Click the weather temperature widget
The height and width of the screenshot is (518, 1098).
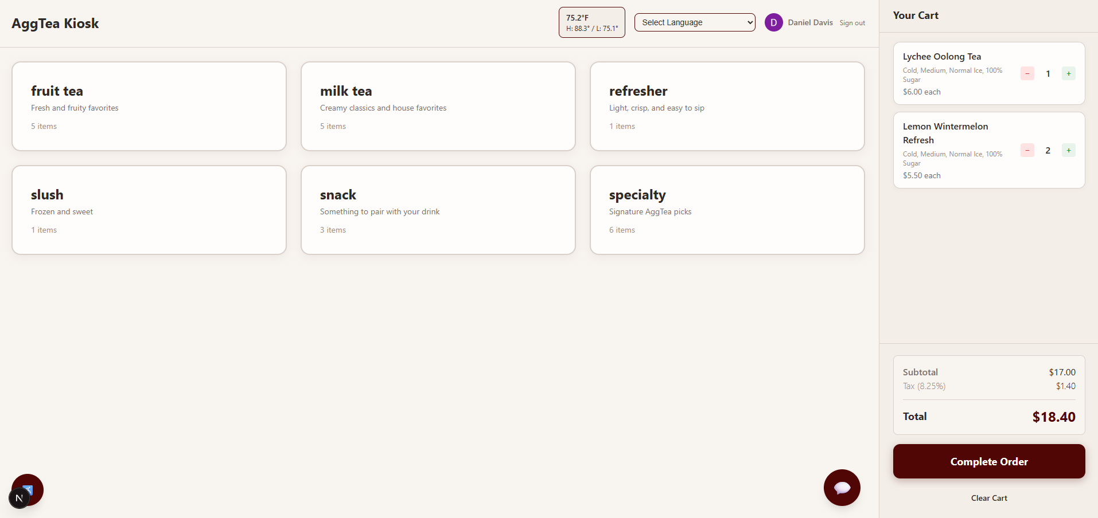pyautogui.click(x=592, y=22)
